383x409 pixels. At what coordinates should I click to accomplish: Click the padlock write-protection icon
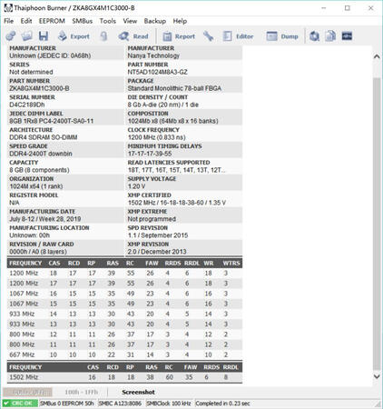click(103, 36)
